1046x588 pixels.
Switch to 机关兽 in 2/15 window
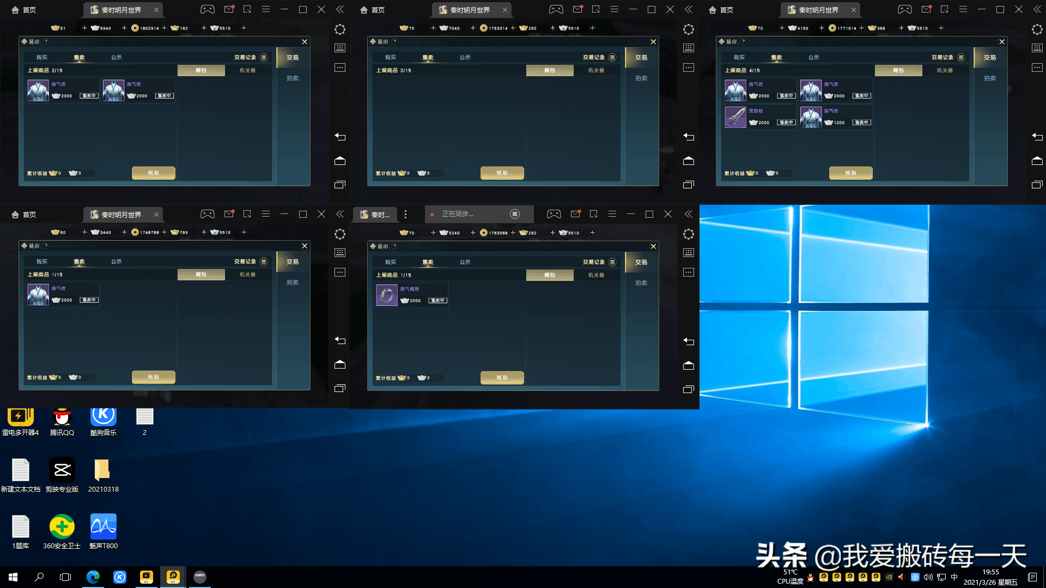(x=247, y=70)
